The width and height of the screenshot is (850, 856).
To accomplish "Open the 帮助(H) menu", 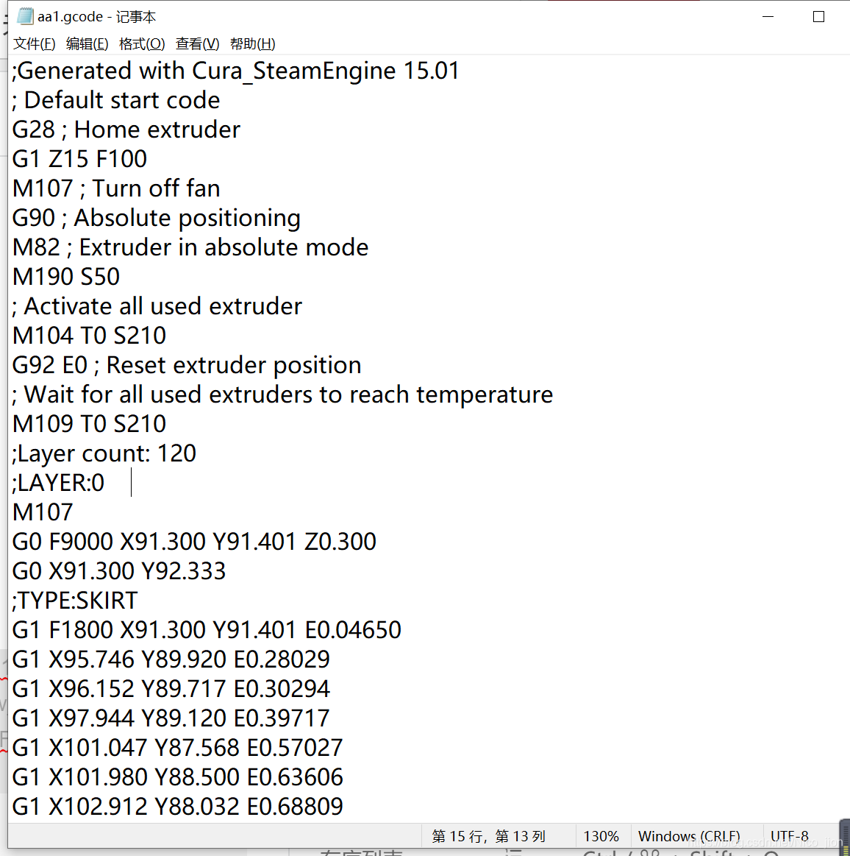I will click(x=252, y=43).
